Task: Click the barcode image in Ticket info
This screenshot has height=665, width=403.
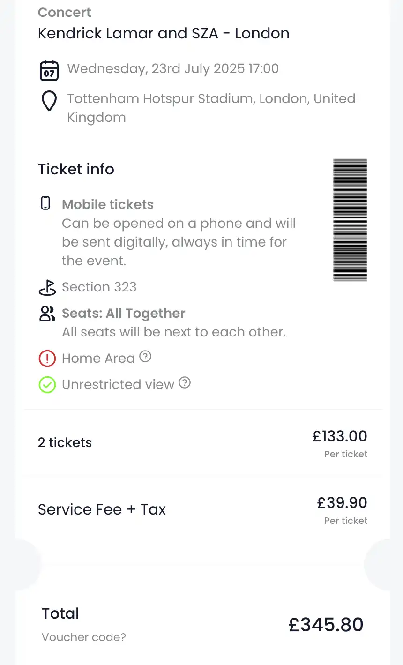Action: (x=350, y=219)
